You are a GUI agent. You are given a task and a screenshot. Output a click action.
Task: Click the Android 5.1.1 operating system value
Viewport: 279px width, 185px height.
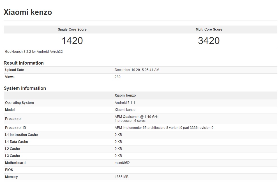coord(125,103)
